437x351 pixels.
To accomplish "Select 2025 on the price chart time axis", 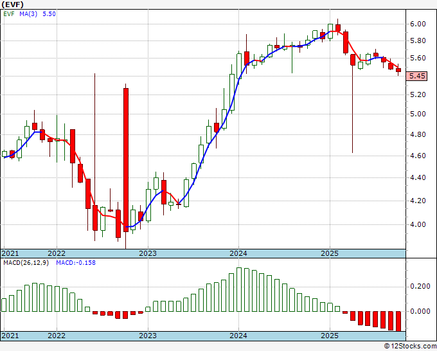I will click(x=330, y=253).
